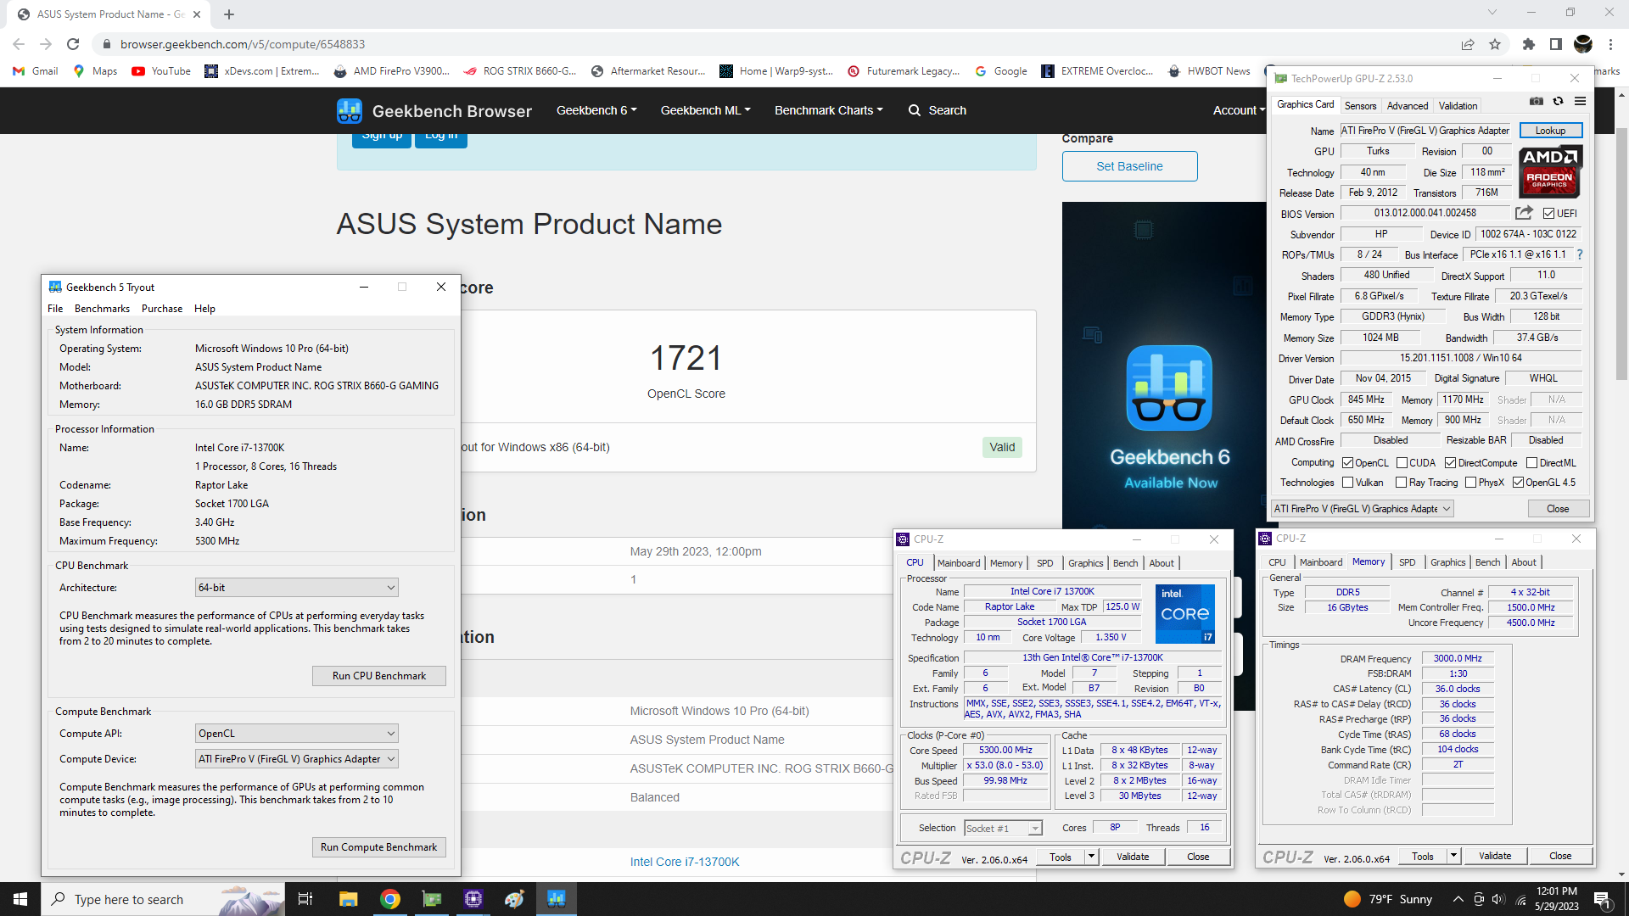Click the taskbar volume icon

pos(1497,899)
